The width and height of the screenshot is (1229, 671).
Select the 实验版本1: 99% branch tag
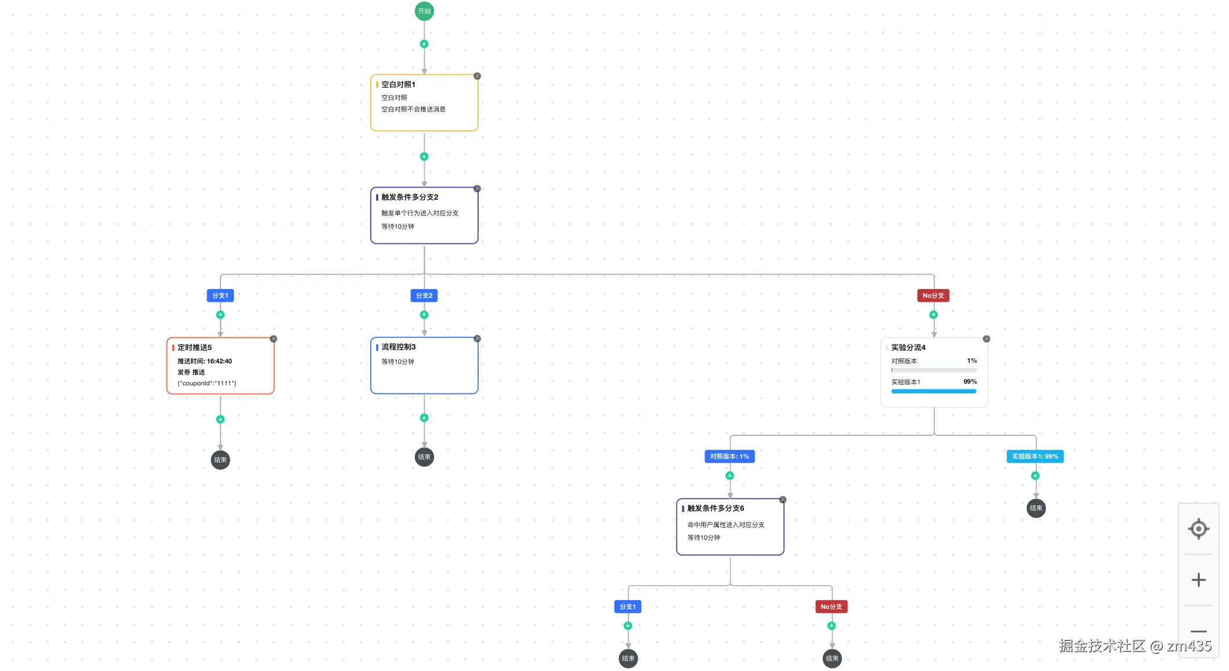click(1035, 456)
